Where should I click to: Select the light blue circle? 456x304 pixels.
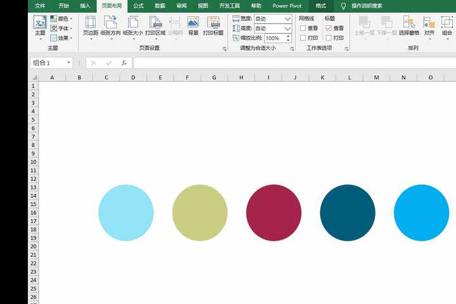pos(126,213)
